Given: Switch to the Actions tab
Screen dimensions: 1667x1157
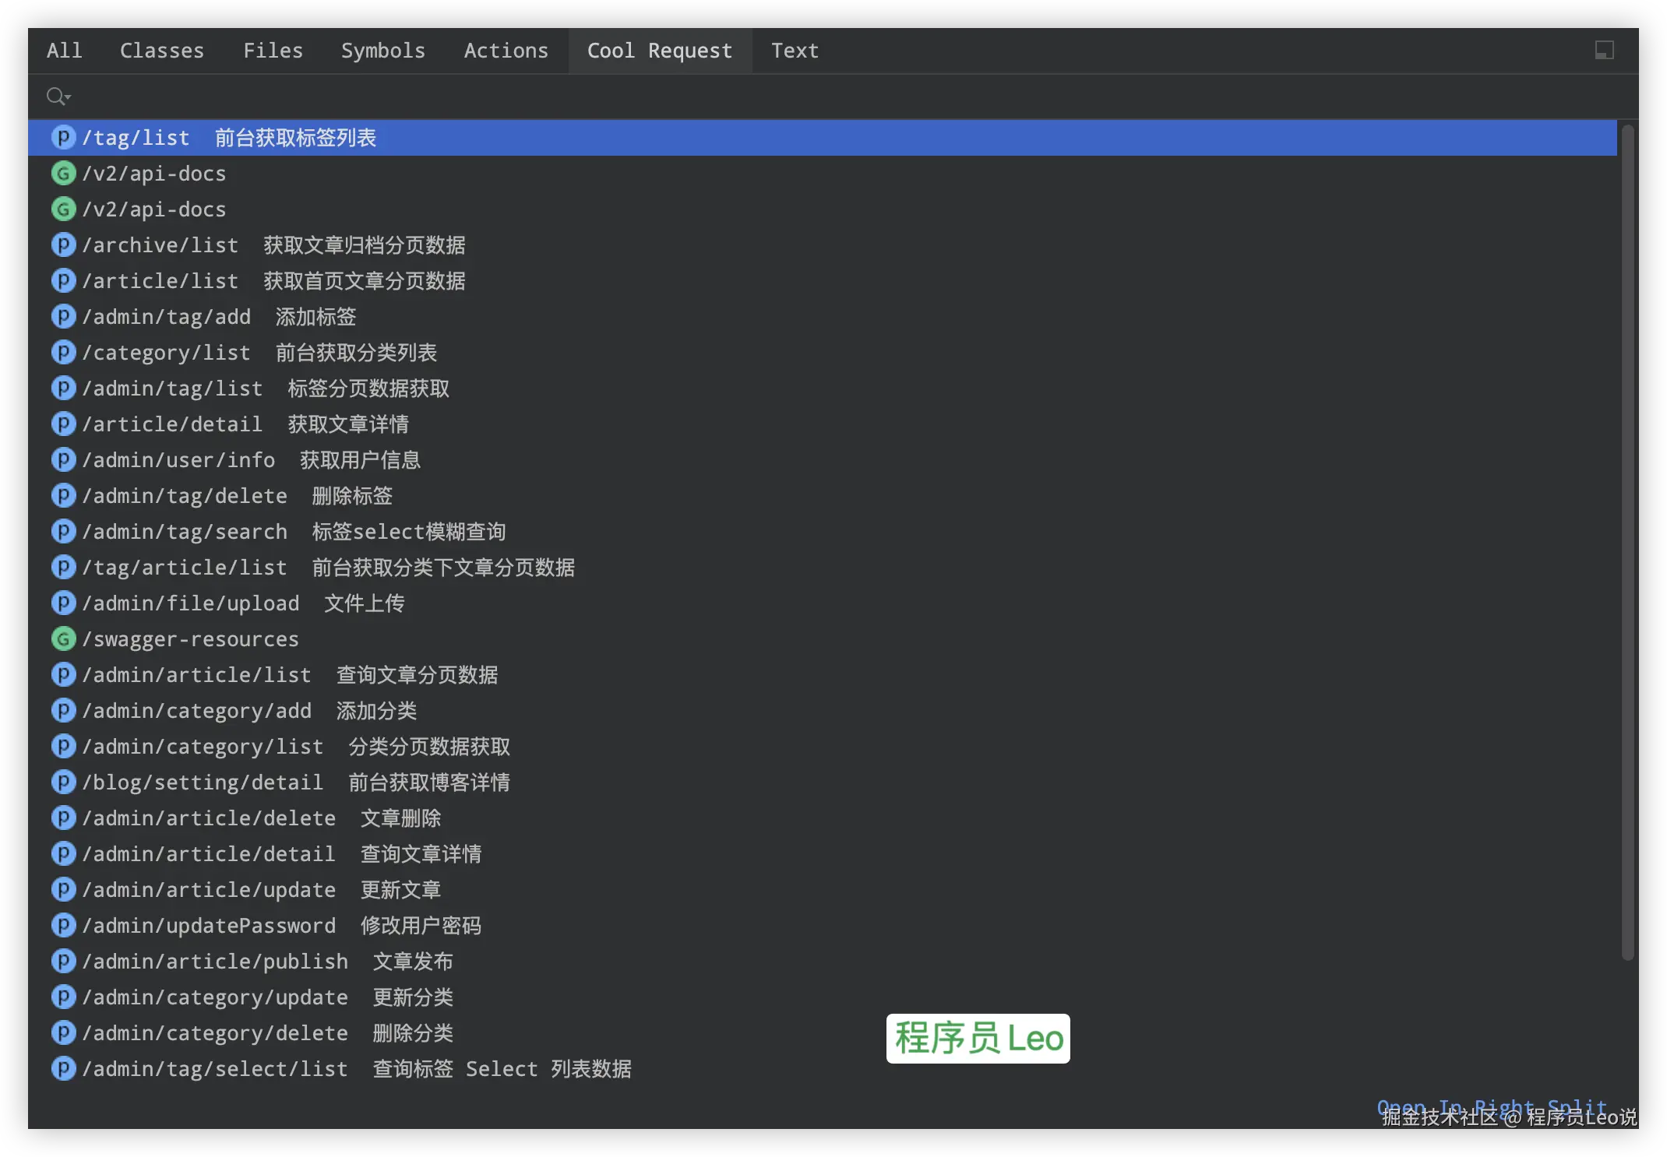Looking at the screenshot, I should click(506, 50).
